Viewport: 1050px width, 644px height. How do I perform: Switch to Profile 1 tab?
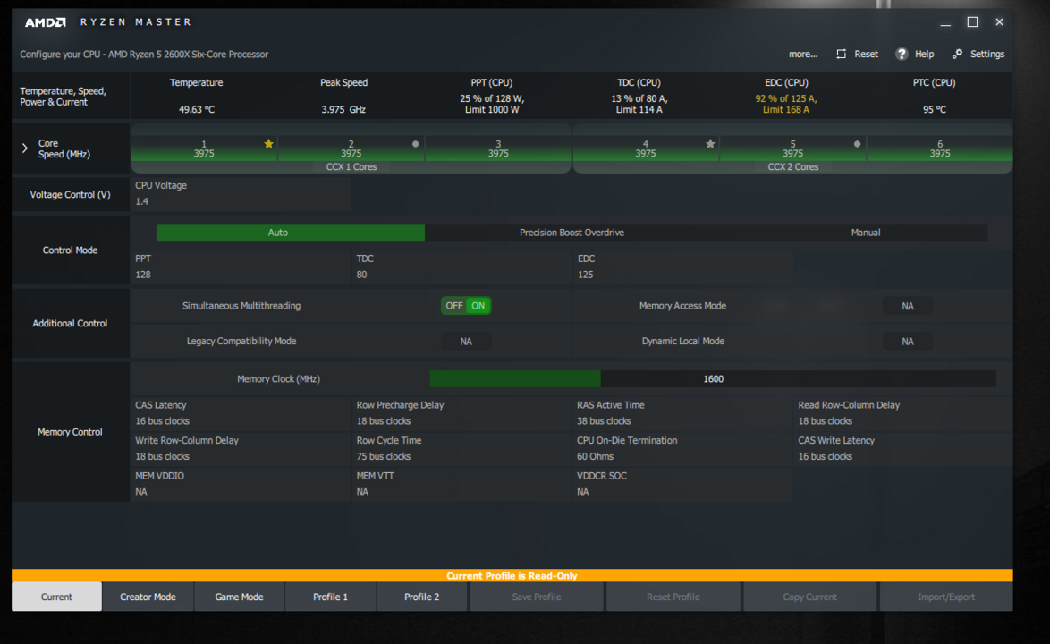coord(331,597)
